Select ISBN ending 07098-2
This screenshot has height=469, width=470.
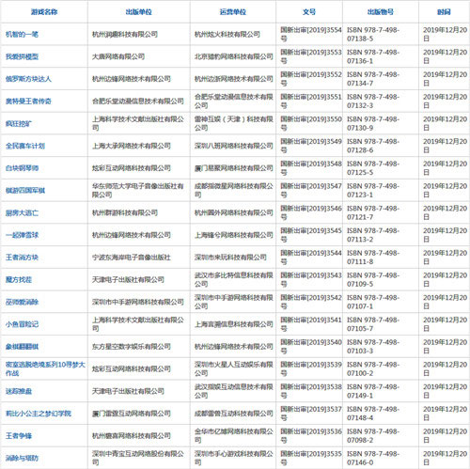coord(373,435)
